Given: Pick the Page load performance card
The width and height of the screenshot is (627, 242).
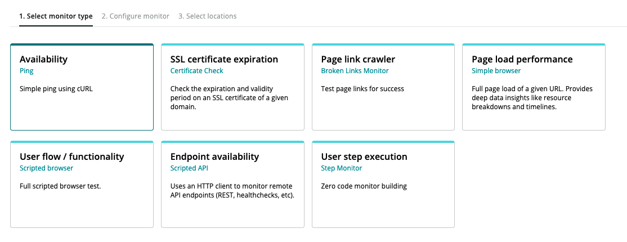Looking at the screenshot, I should tap(534, 87).
